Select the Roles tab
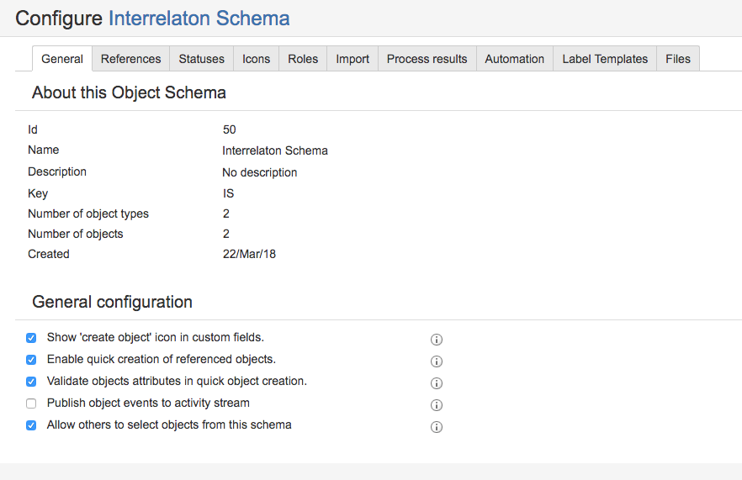Viewport: 742px width, 480px height. 303,59
